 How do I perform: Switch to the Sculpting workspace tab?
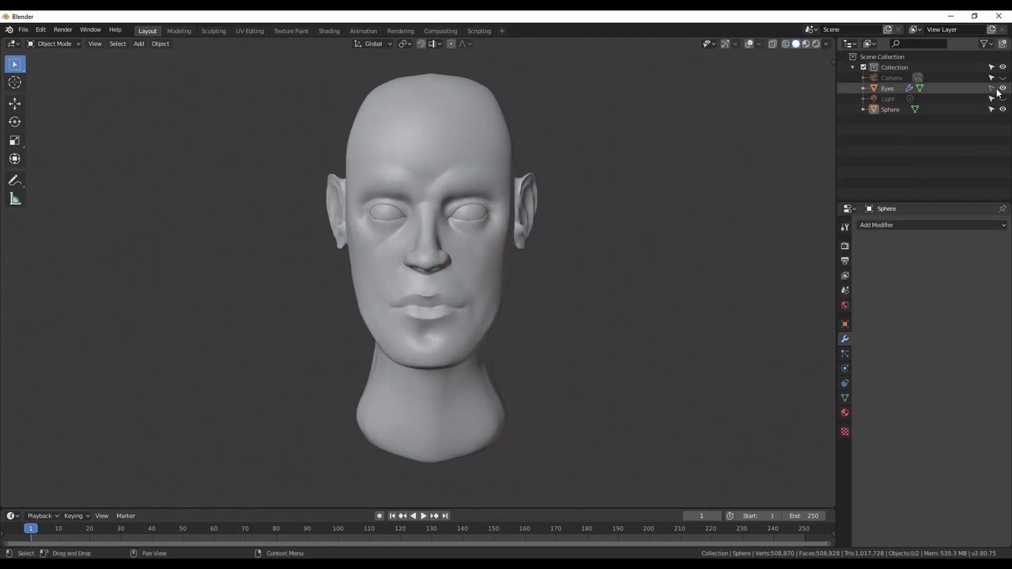[213, 31]
